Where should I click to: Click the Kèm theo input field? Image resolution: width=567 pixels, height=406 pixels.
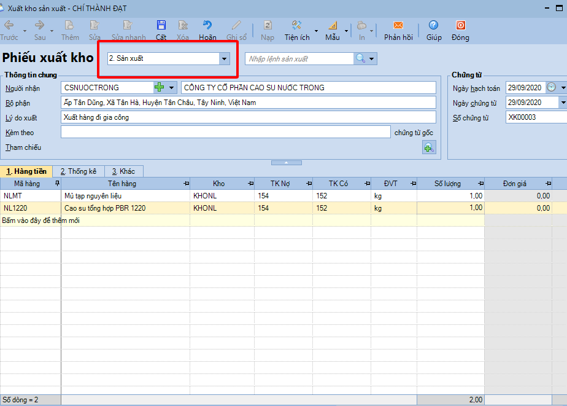(x=226, y=132)
